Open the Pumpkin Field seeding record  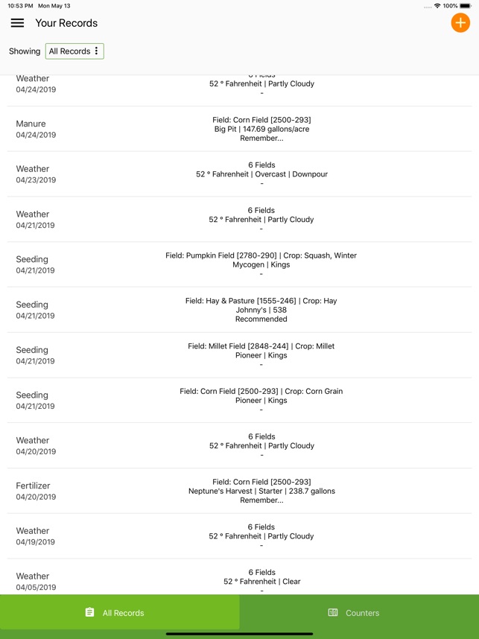(239, 264)
